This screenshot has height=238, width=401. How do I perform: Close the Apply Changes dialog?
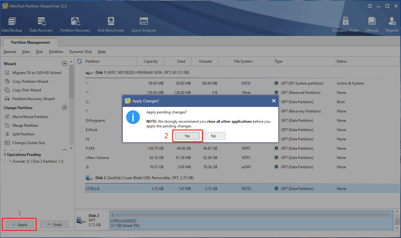click(274, 101)
